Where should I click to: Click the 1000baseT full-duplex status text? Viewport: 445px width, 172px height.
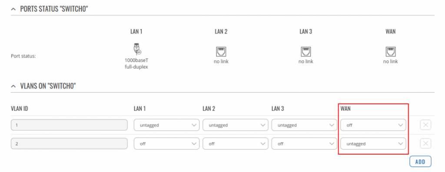[x=136, y=65]
